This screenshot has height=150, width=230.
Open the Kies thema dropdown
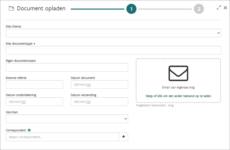[113, 33]
